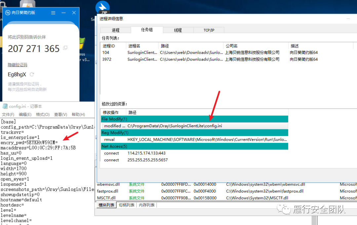Select the wbemsvc.dll module row
Image resolution: width=357 pixels, height=225 pixels.
tap(226, 184)
